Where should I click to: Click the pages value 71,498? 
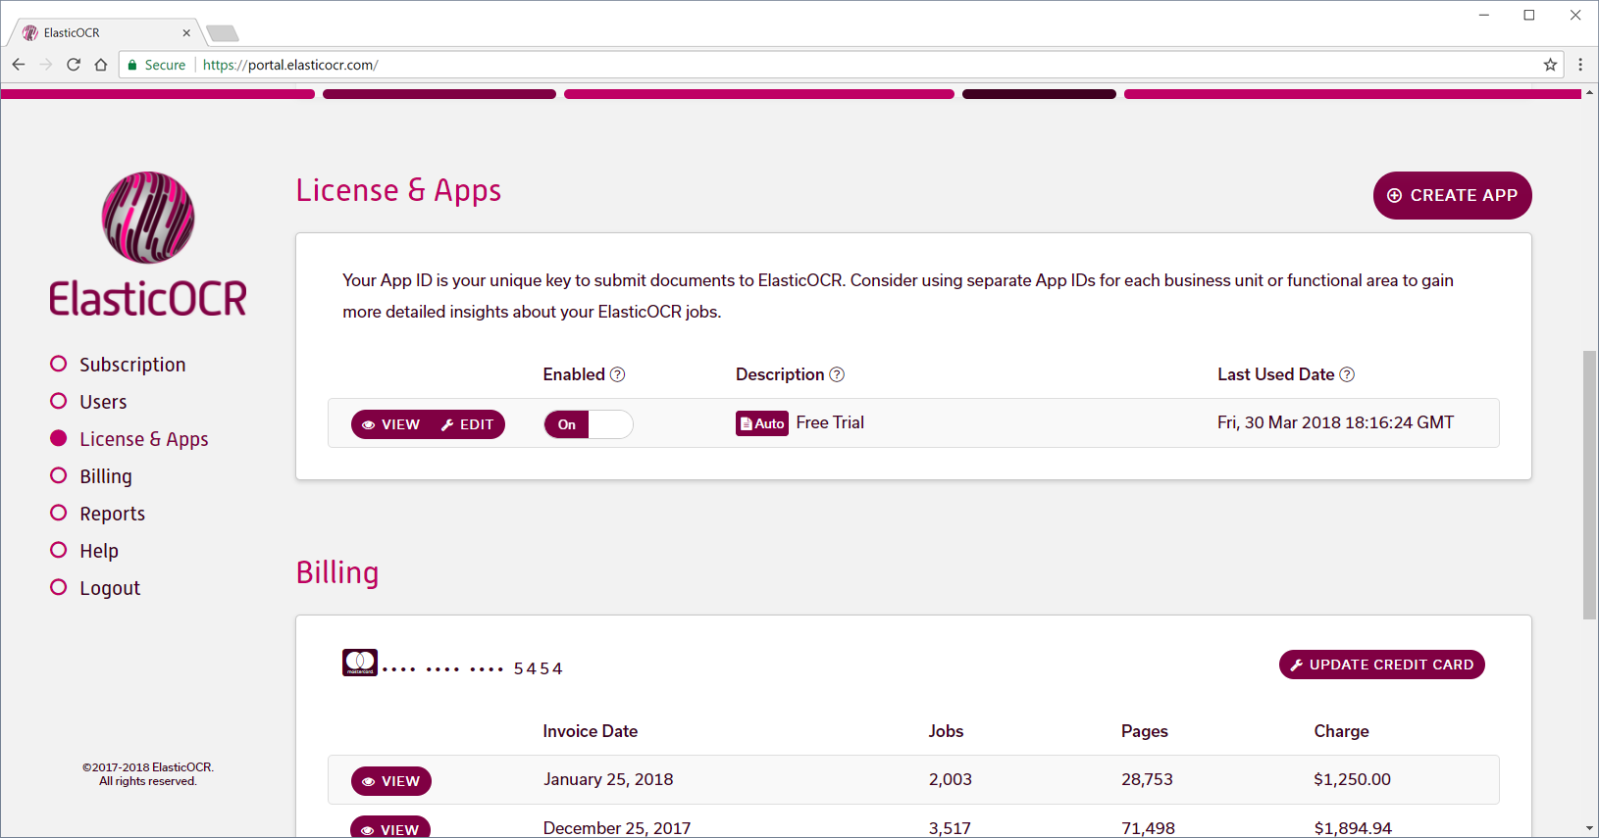[x=1148, y=828]
